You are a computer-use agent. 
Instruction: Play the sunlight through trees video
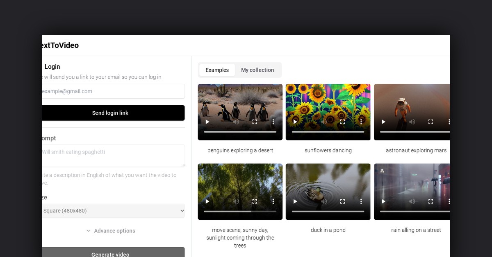[x=207, y=201]
